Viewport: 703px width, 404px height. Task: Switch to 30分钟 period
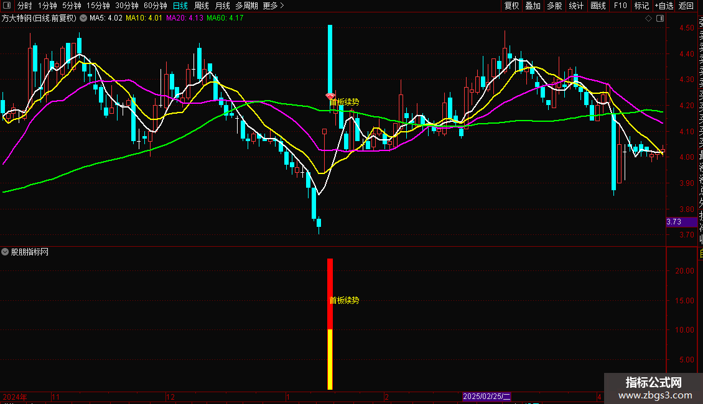click(127, 6)
